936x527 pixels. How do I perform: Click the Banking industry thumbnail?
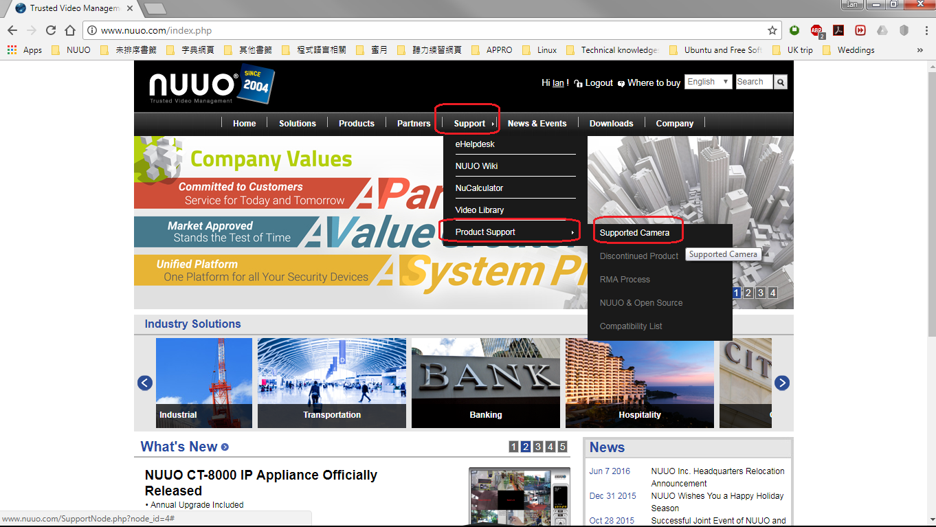coord(486,383)
